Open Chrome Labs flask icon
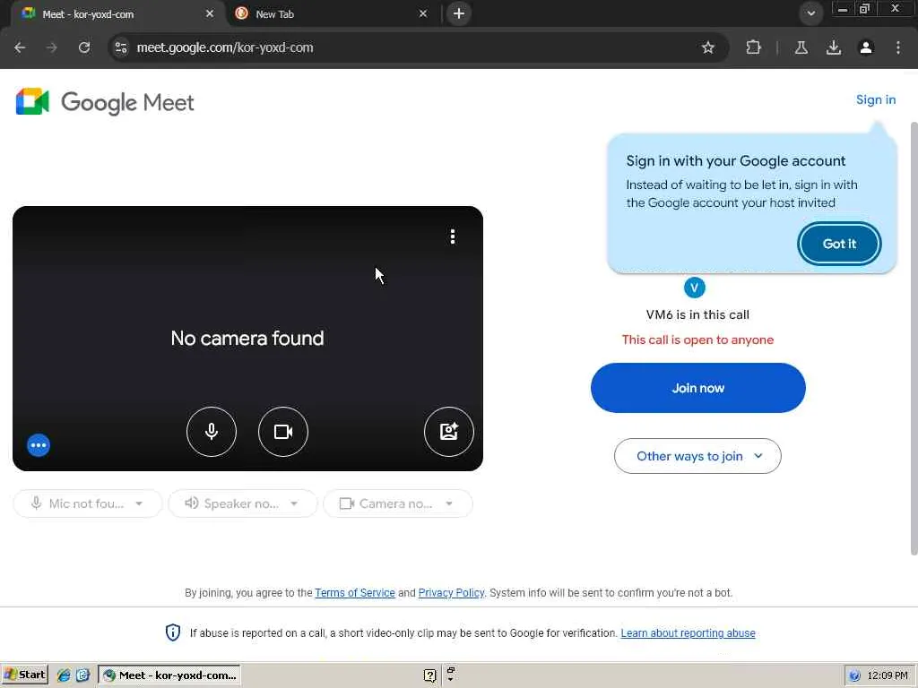This screenshot has height=688, width=918. (801, 47)
